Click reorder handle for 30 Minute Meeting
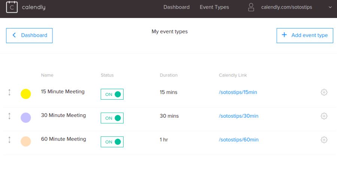The image size is (337, 175). [x=9, y=116]
